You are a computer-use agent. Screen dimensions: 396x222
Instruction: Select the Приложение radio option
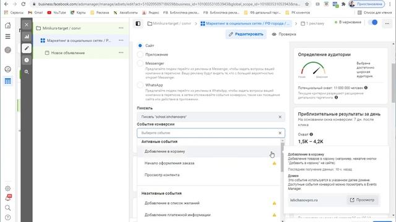pos(140,54)
